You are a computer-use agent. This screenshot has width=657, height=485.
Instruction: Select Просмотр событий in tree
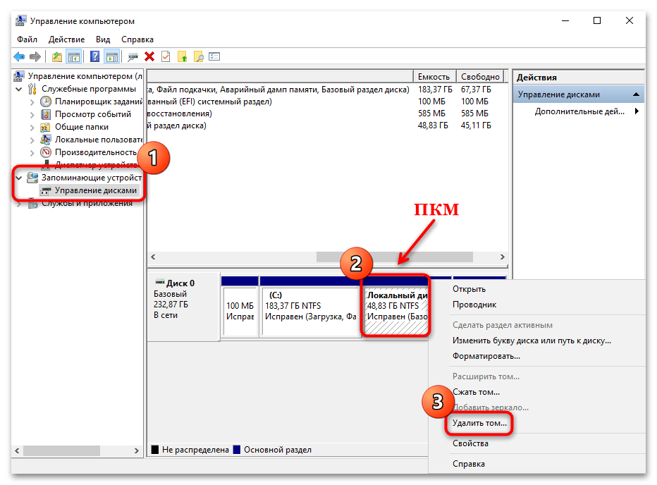point(92,114)
